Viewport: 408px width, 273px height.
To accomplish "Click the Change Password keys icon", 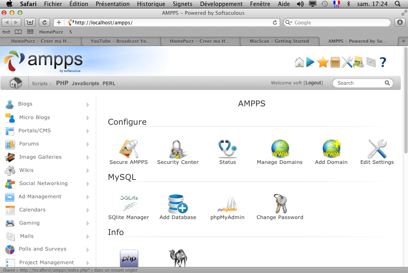I will coord(280,204).
